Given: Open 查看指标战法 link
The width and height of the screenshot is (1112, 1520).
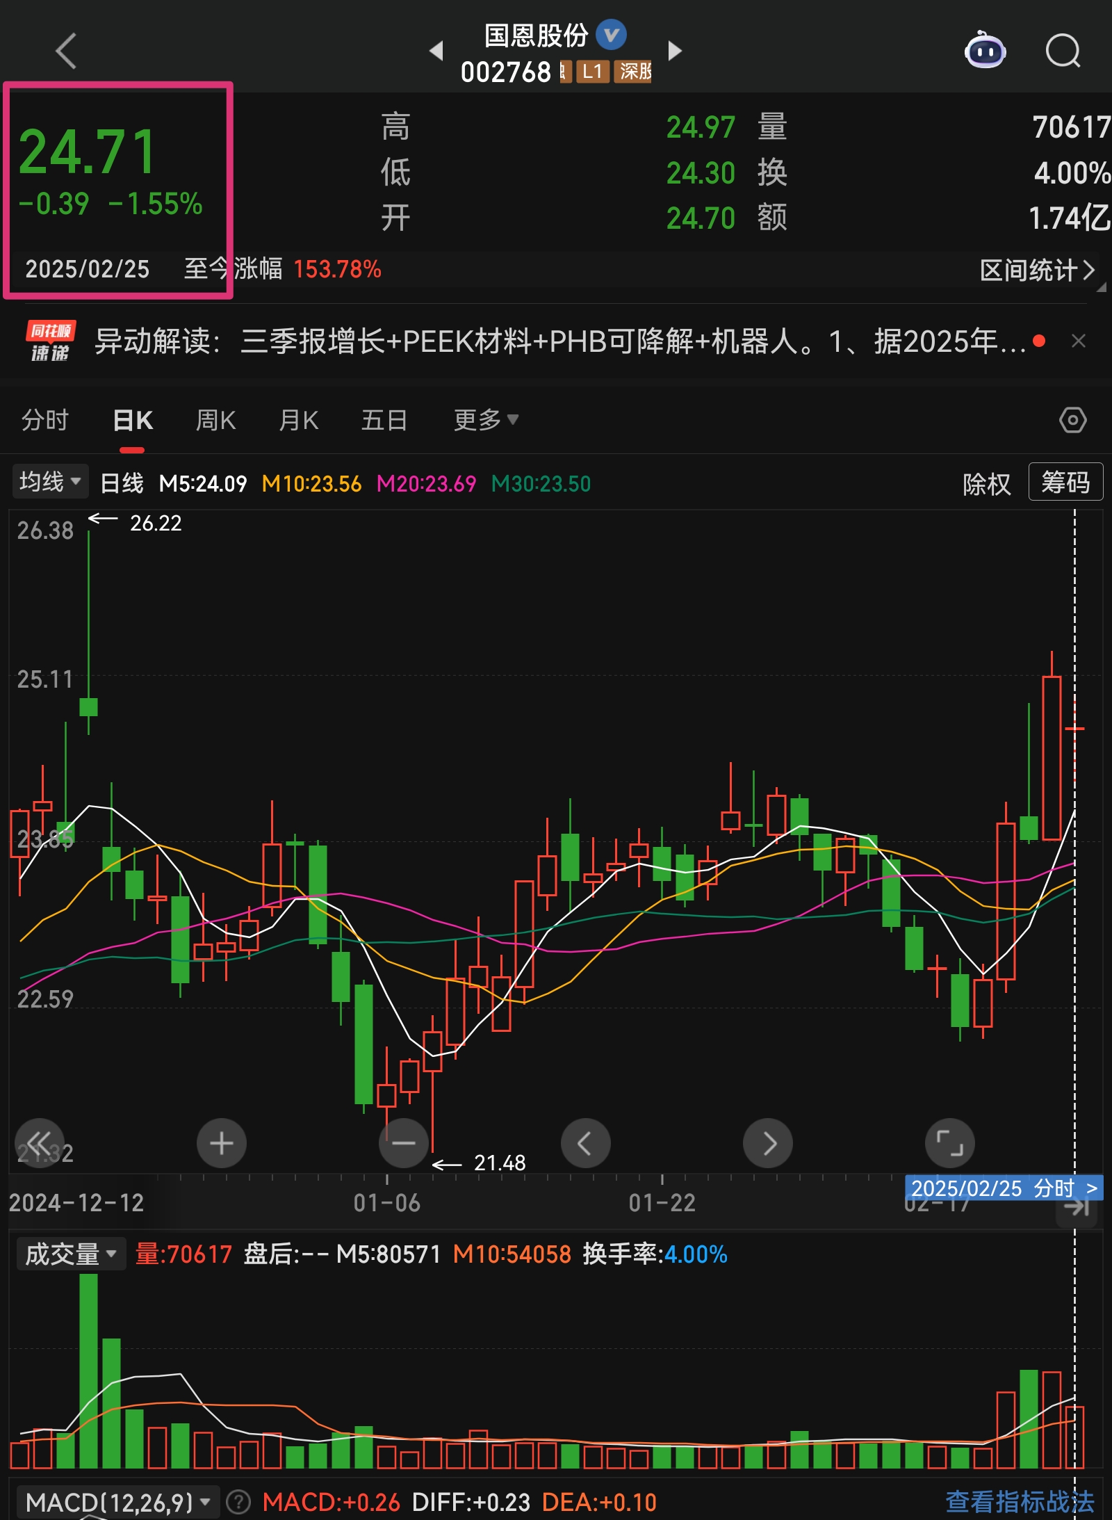Looking at the screenshot, I should pyautogui.click(x=1020, y=1502).
